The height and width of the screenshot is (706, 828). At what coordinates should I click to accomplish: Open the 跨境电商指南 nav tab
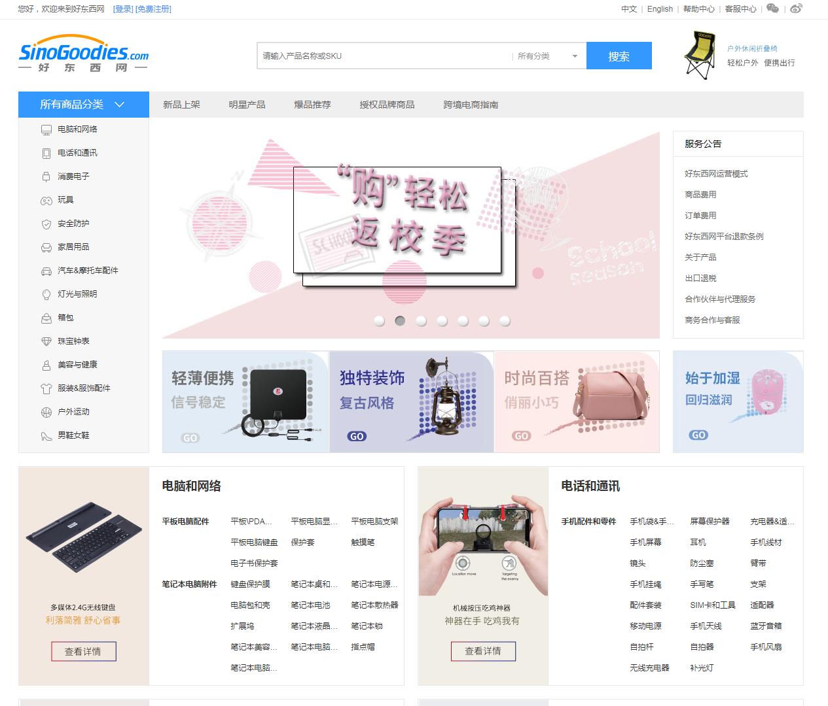point(471,105)
